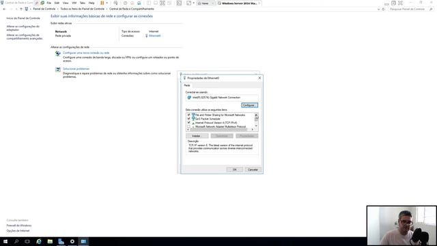437x246 pixels.
Task: Open the VMware Help menu
Action: click(x=91, y=3)
